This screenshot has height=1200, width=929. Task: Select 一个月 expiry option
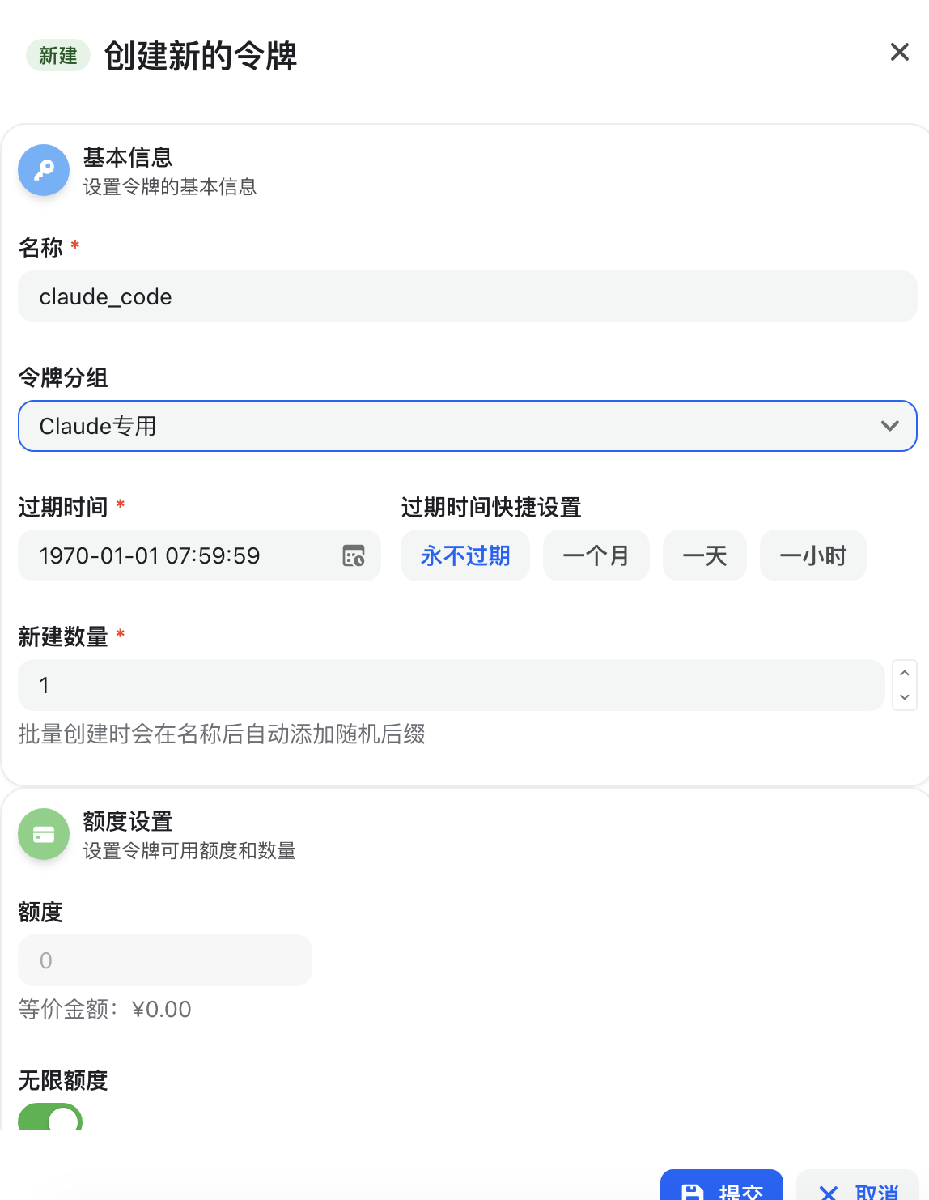coord(596,555)
